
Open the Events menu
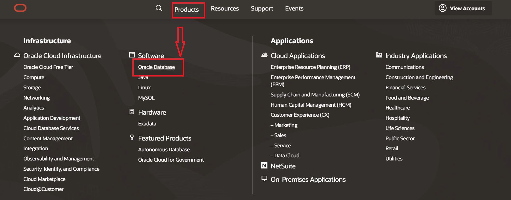[294, 9]
